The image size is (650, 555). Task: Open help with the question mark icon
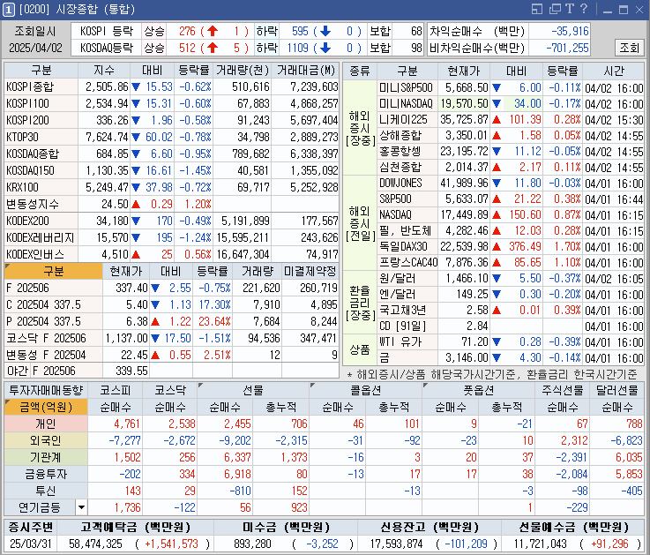pyautogui.click(x=584, y=9)
